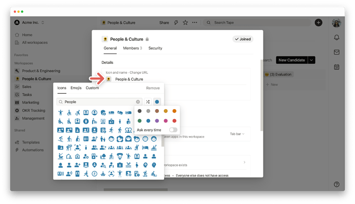Click the All workspaces icon
Viewport: 355px width, 204px height.
pos(17,43)
